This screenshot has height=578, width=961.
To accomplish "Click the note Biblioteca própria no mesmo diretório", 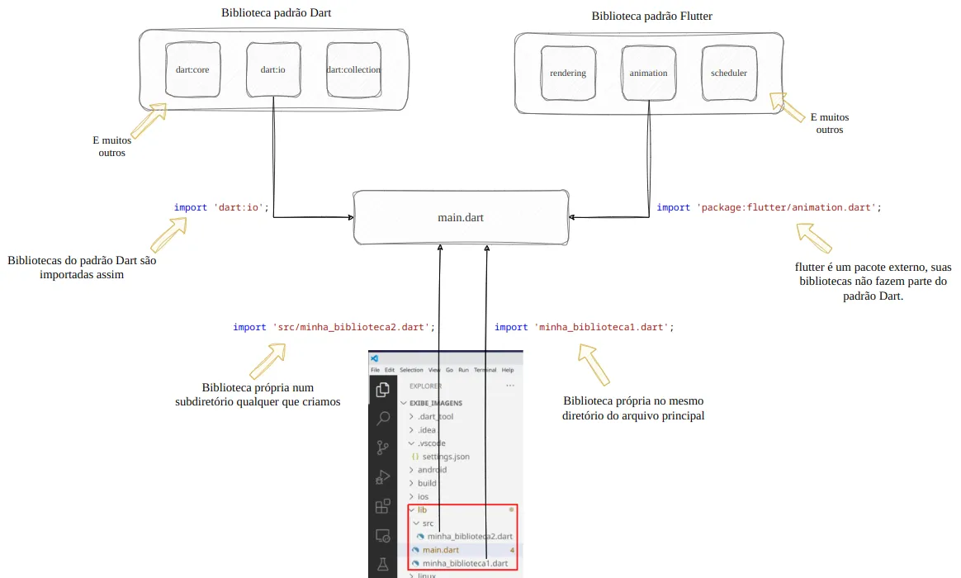I will 633,408.
